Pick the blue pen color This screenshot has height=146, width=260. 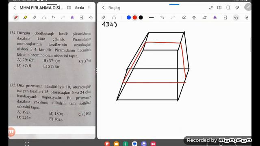tap(129, 17)
